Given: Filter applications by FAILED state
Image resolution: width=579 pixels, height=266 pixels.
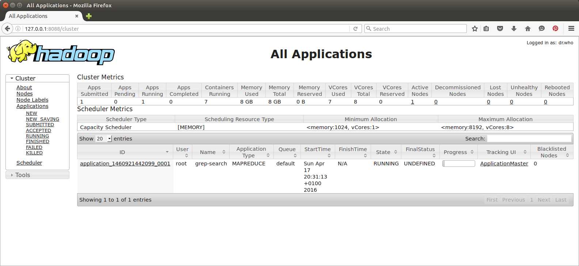Looking at the screenshot, I should pyautogui.click(x=34, y=147).
